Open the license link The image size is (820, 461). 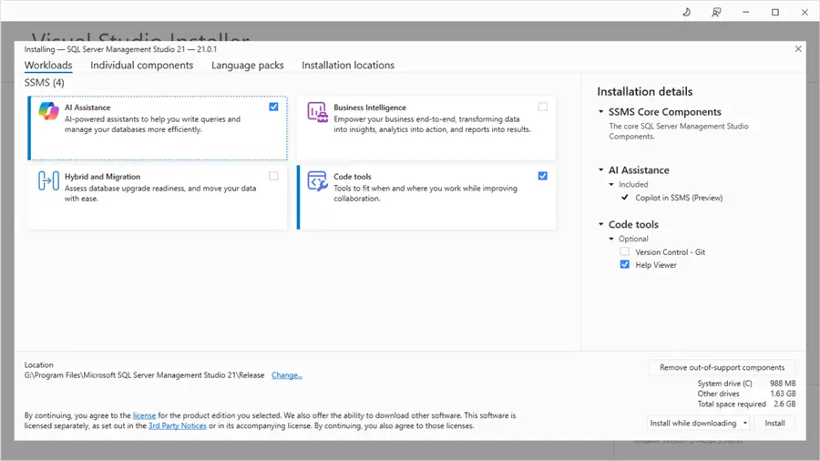coord(144,415)
